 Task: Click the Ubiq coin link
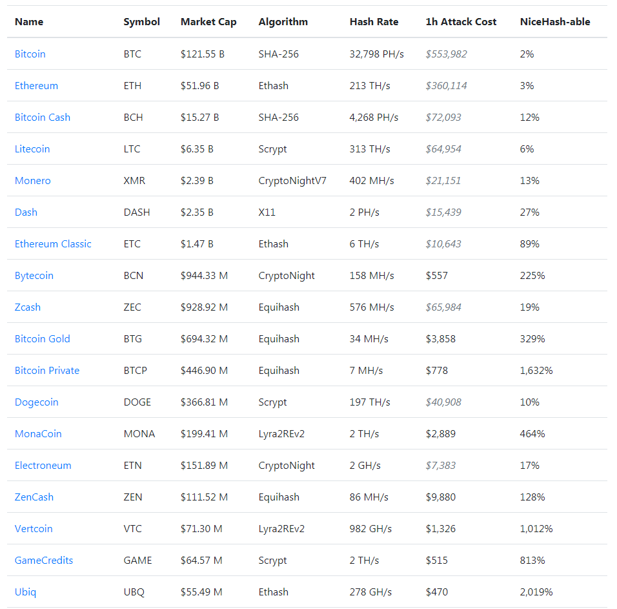(26, 592)
